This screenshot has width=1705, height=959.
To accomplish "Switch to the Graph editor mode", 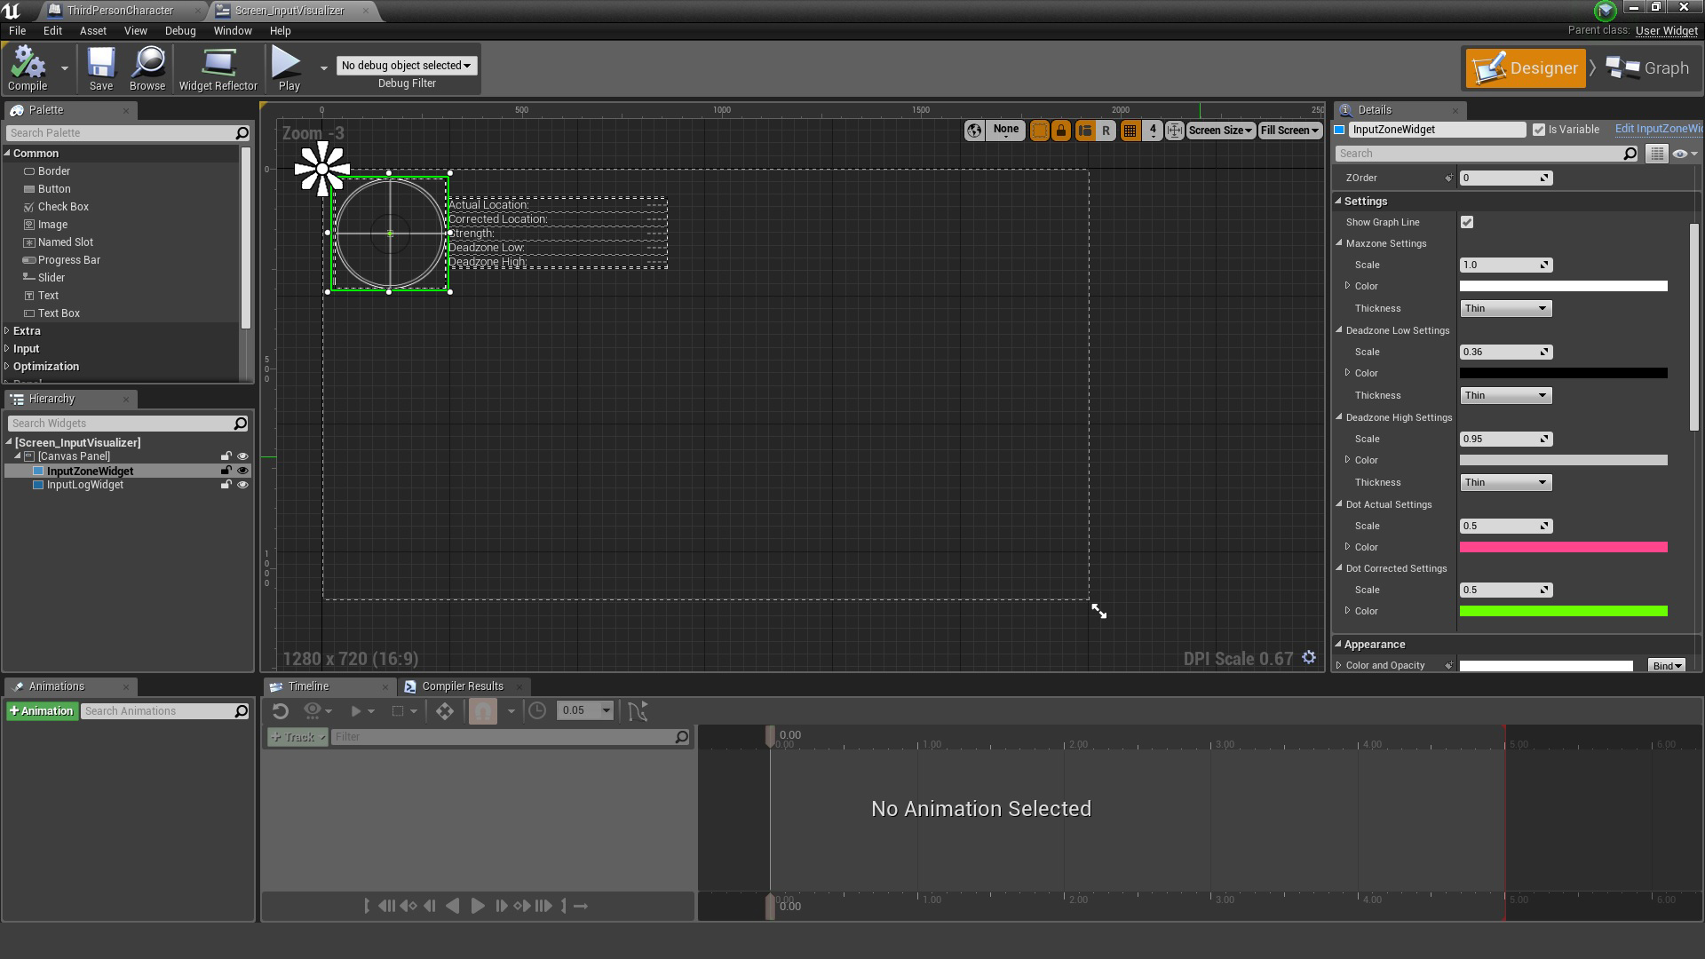I will point(1649,67).
